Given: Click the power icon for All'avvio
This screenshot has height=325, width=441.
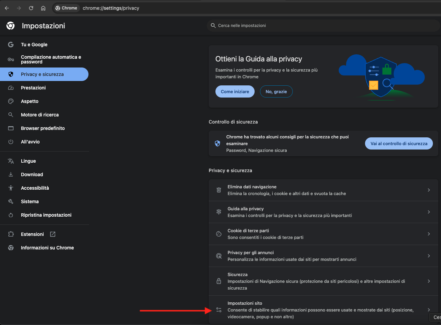Looking at the screenshot, I should (11, 142).
